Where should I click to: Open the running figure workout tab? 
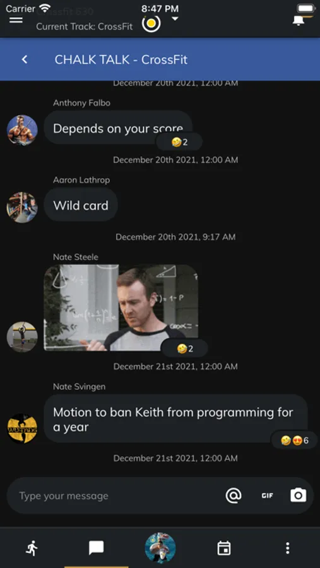32,548
